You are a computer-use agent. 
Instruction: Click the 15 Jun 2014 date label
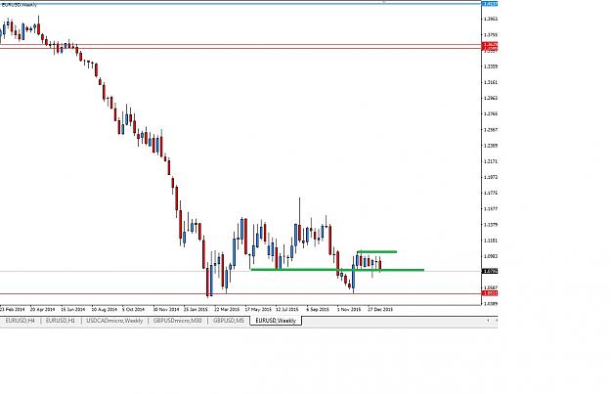click(73, 310)
